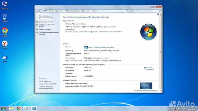This screenshot has height=111, width=198.
Task: Click the network signal tray icon
Action: coord(182,109)
